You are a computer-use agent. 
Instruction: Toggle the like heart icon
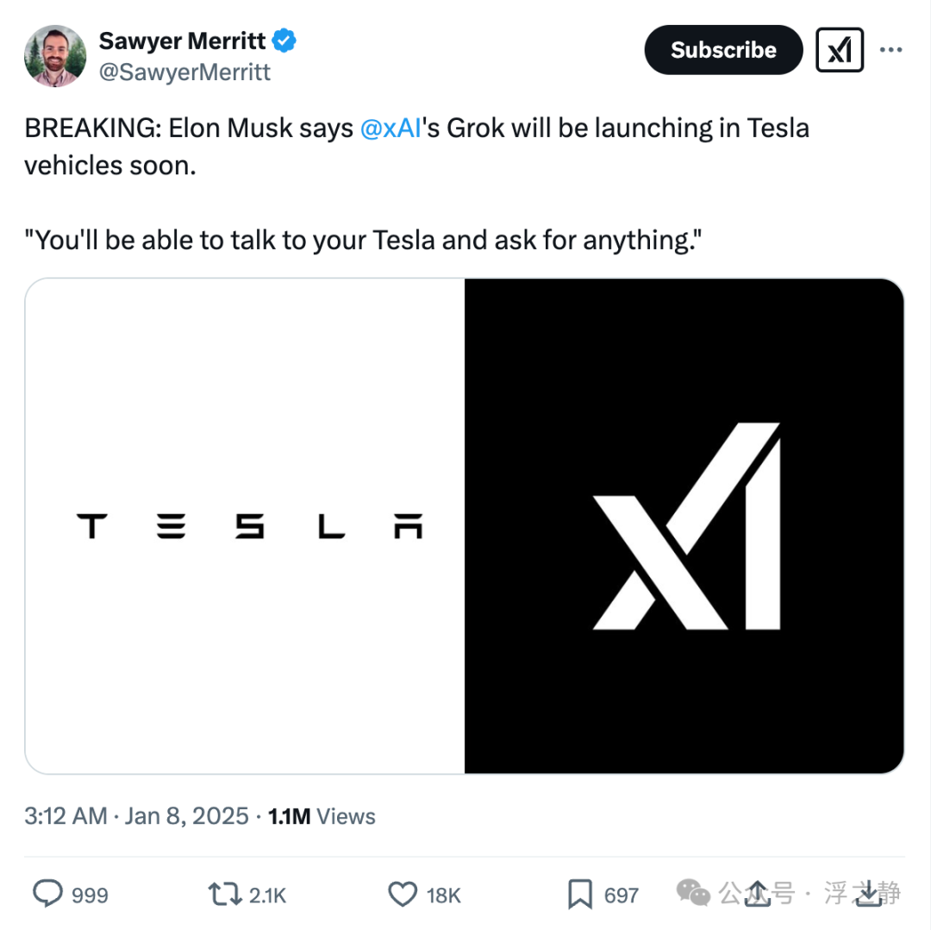click(x=403, y=895)
